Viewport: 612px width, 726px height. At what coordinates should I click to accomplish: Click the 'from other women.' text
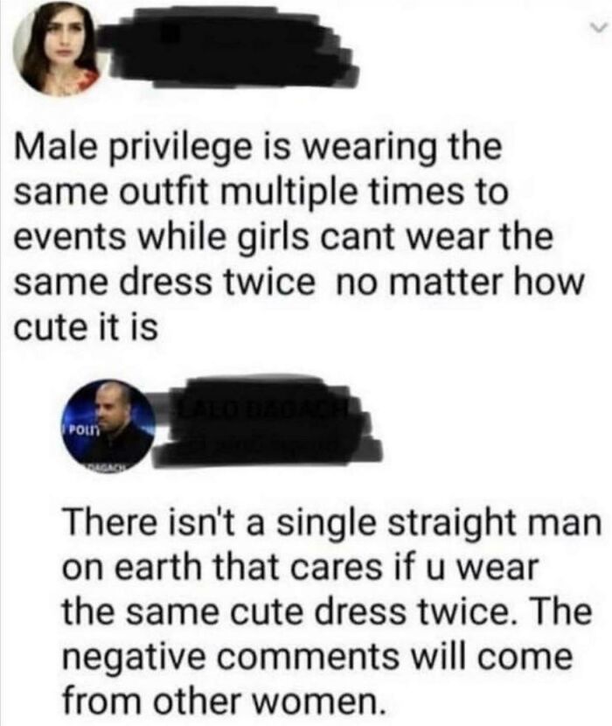[x=223, y=703]
